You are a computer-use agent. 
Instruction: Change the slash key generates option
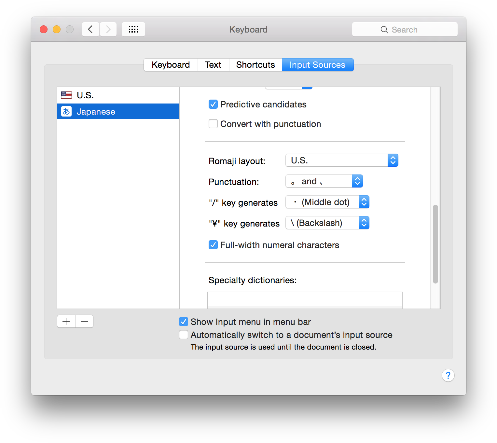[x=364, y=202]
